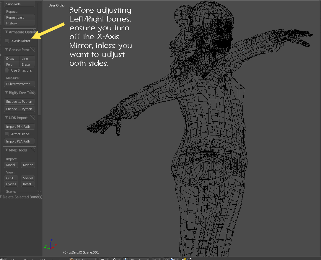321x260 pixels.
Task: Tick the Armature Select checkbox in UDK Import
Action: point(7,134)
